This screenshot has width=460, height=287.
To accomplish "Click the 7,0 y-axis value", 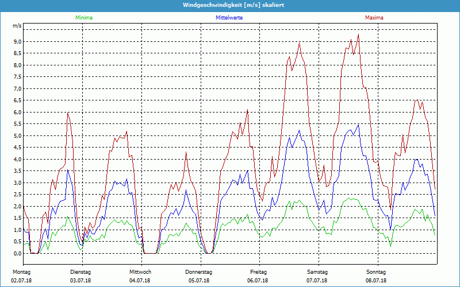I will (x=18, y=89).
